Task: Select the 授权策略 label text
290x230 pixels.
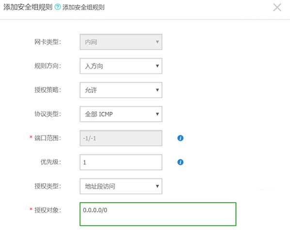Action: pyautogui.click(x=48, y=90)
